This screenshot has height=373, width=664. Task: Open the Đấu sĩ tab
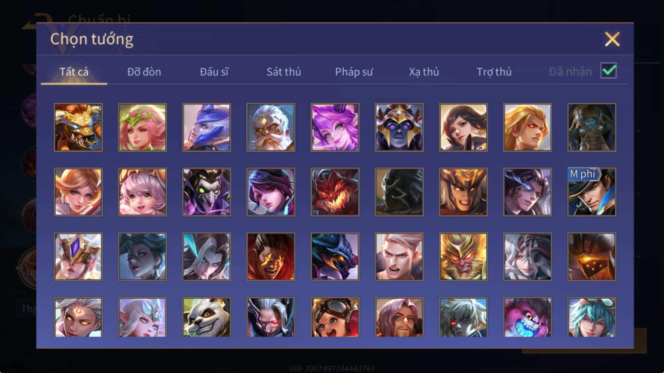point(214,72)
